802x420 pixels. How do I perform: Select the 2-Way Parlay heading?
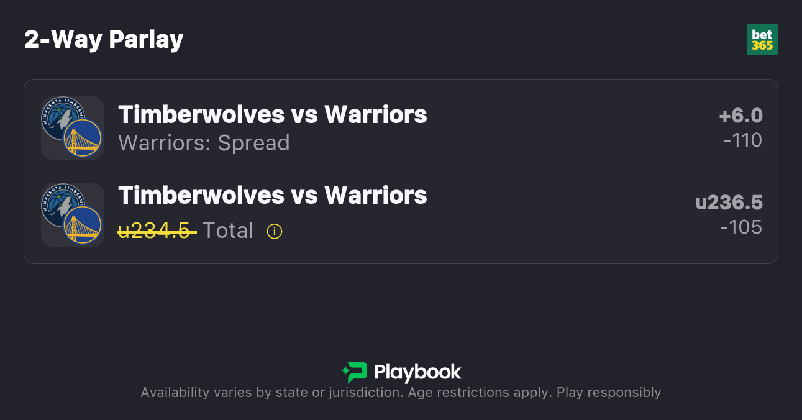click(x=104, y=40)
